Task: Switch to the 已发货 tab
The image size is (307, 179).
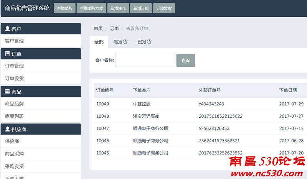Action: tap(144, 42)
